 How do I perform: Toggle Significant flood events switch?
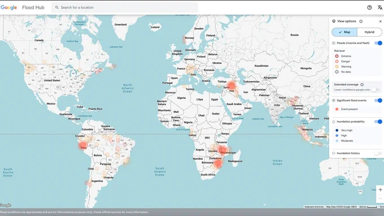tap(378, 100)
